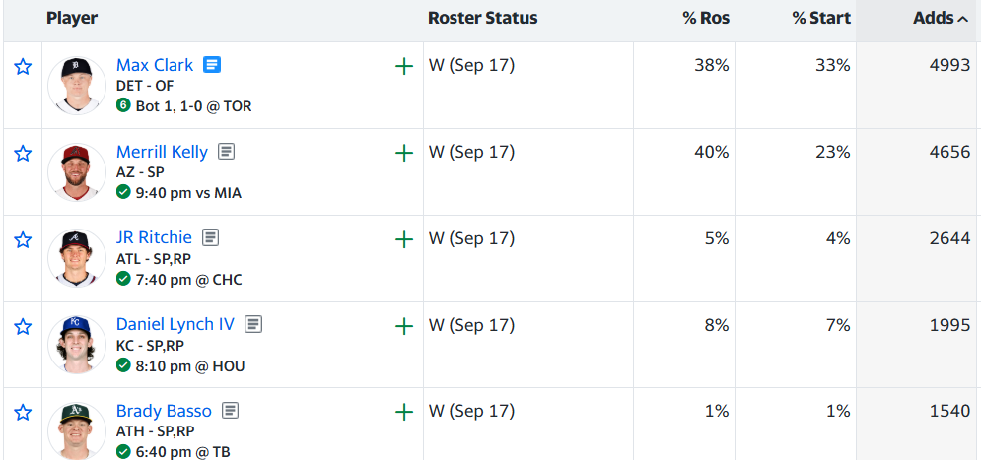Toggle watchlist star for Brady Basso

click(x=23, y=413)
